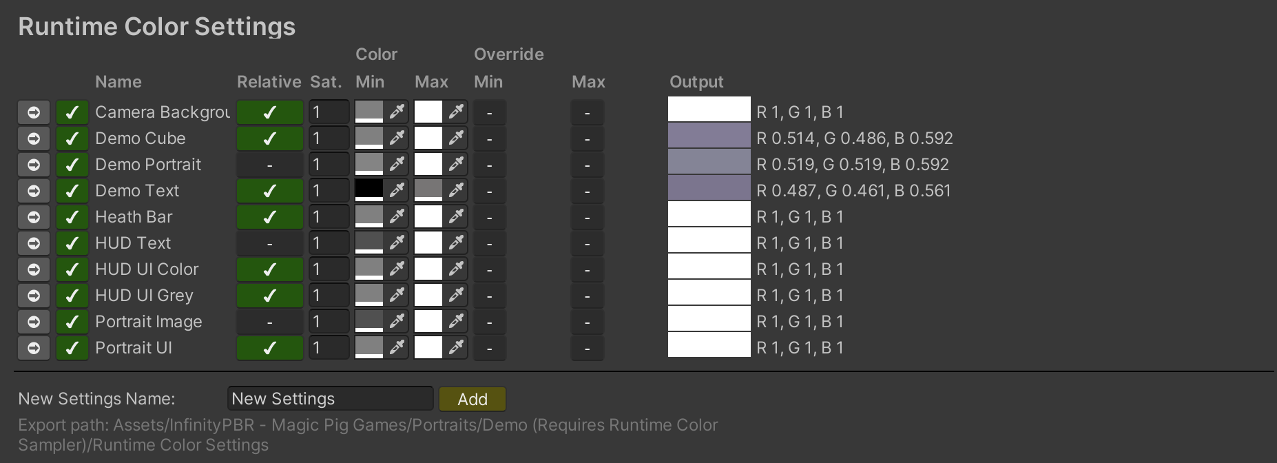Pick Max color eyedropper for Demo Portrait

pos(456,165)
